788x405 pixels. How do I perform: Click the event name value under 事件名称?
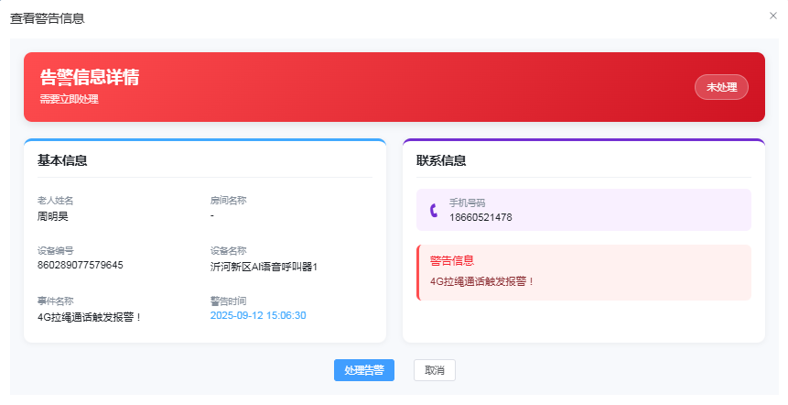(90, 317)
